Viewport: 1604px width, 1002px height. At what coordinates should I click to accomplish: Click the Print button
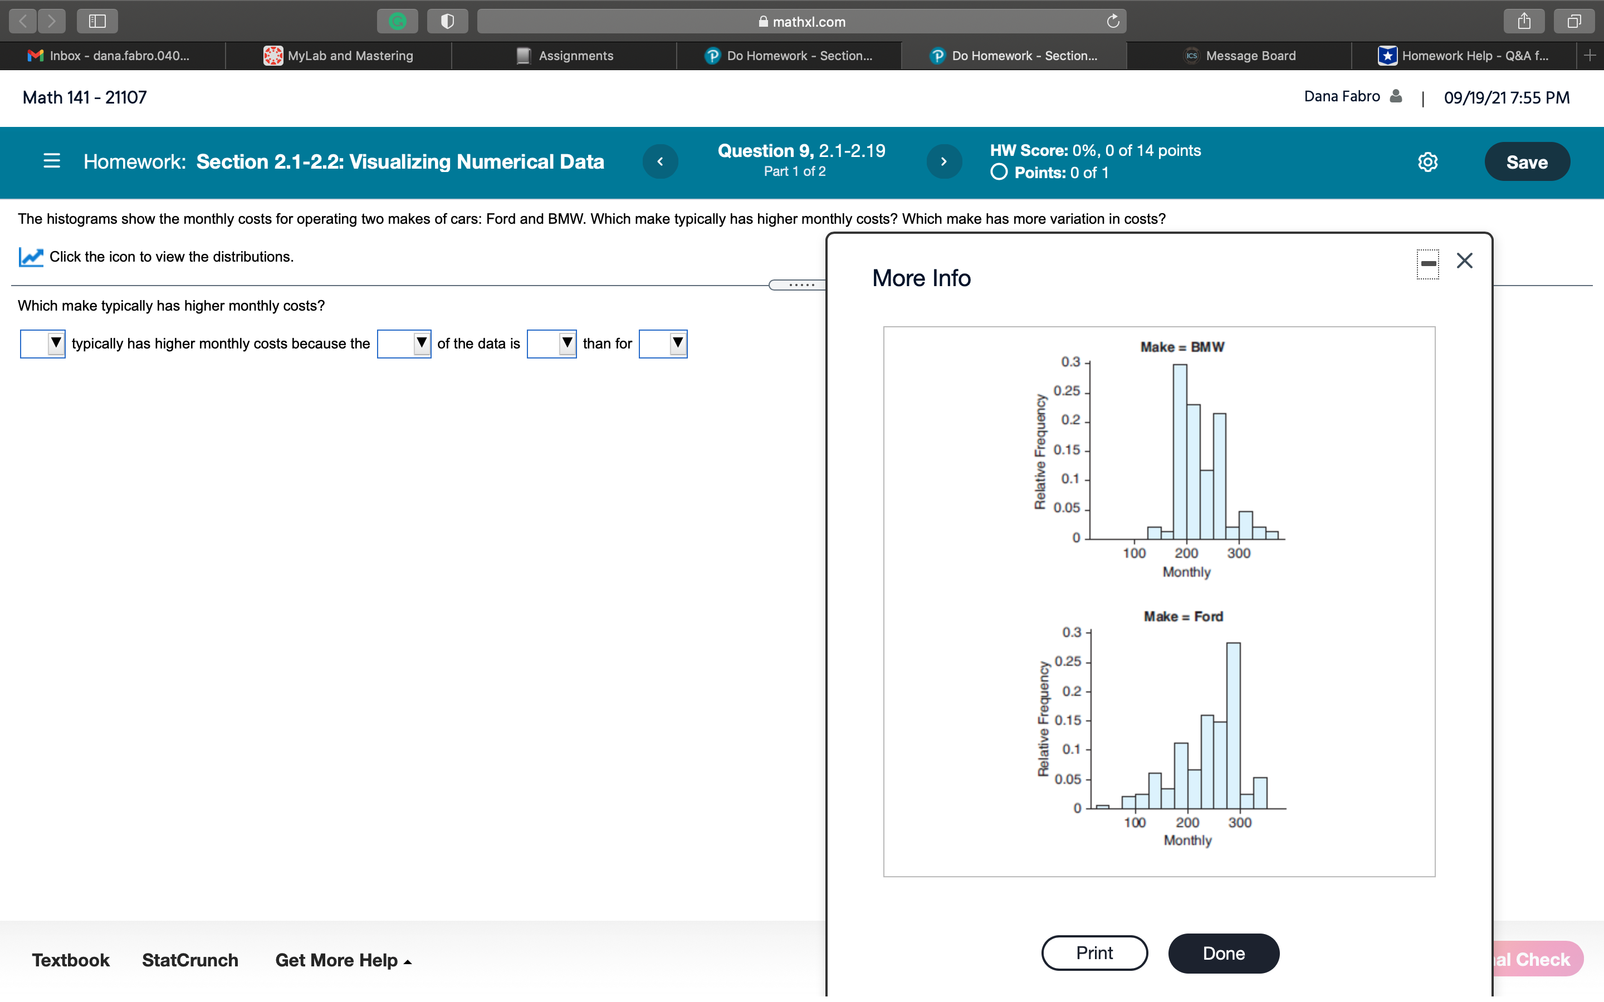[x=1094, y=953]
